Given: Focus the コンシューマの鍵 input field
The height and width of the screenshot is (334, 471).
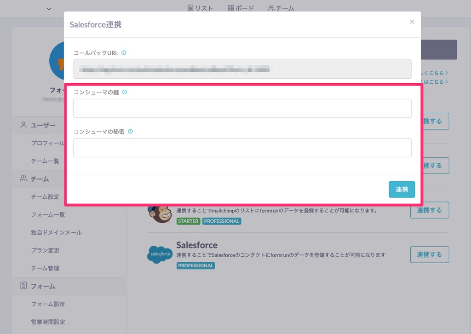Looking at the screenshot, I should [x=242, y=109].
